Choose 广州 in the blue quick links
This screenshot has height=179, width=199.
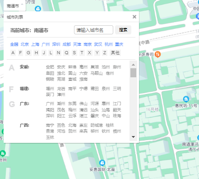(46, 44)
